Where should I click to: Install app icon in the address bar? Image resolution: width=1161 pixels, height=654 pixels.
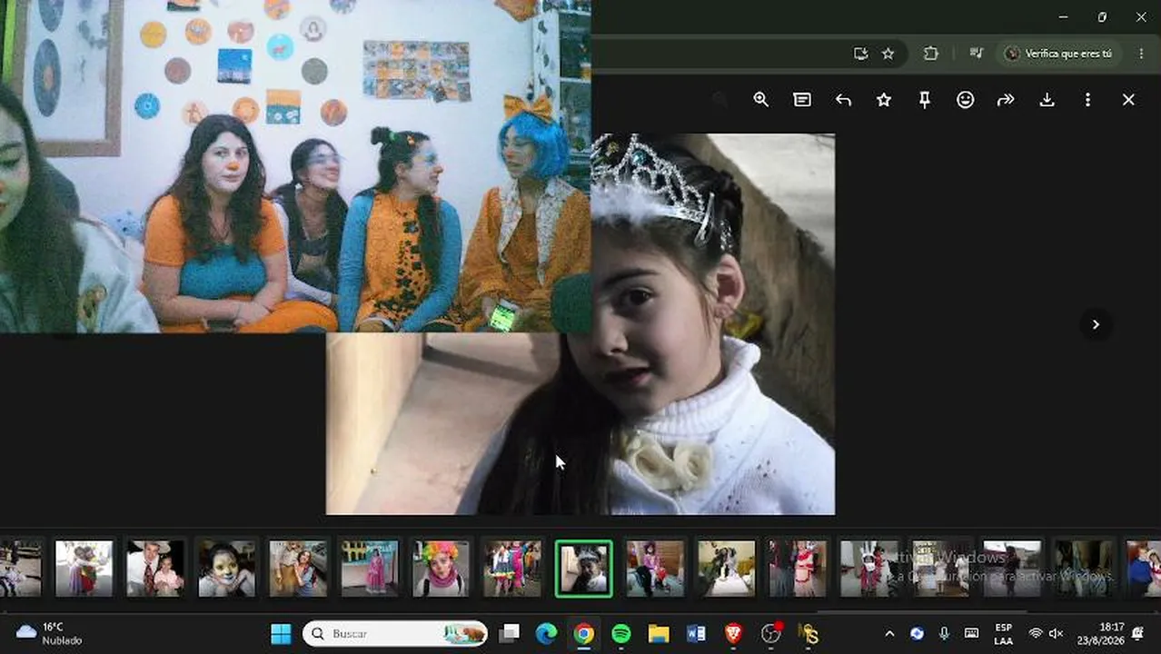click(861, 54)
